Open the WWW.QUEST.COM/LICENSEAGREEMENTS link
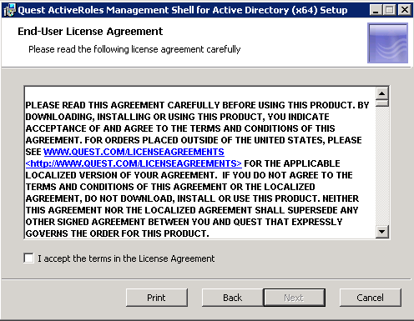414x321 pixels. pos(134,152)
